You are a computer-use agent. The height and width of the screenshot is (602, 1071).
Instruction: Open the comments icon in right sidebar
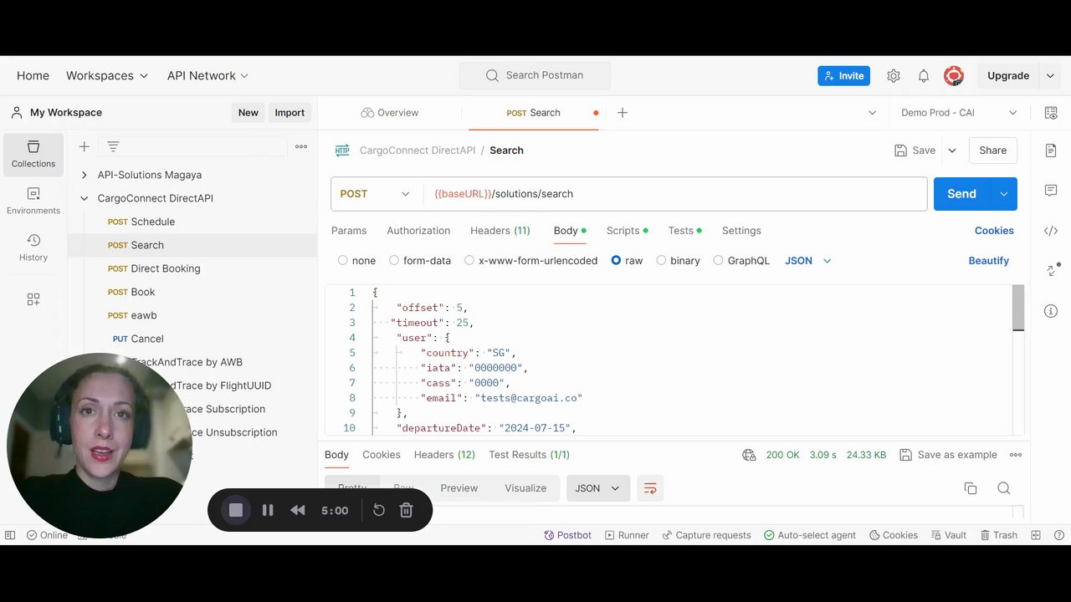(x=1051, y=191)
